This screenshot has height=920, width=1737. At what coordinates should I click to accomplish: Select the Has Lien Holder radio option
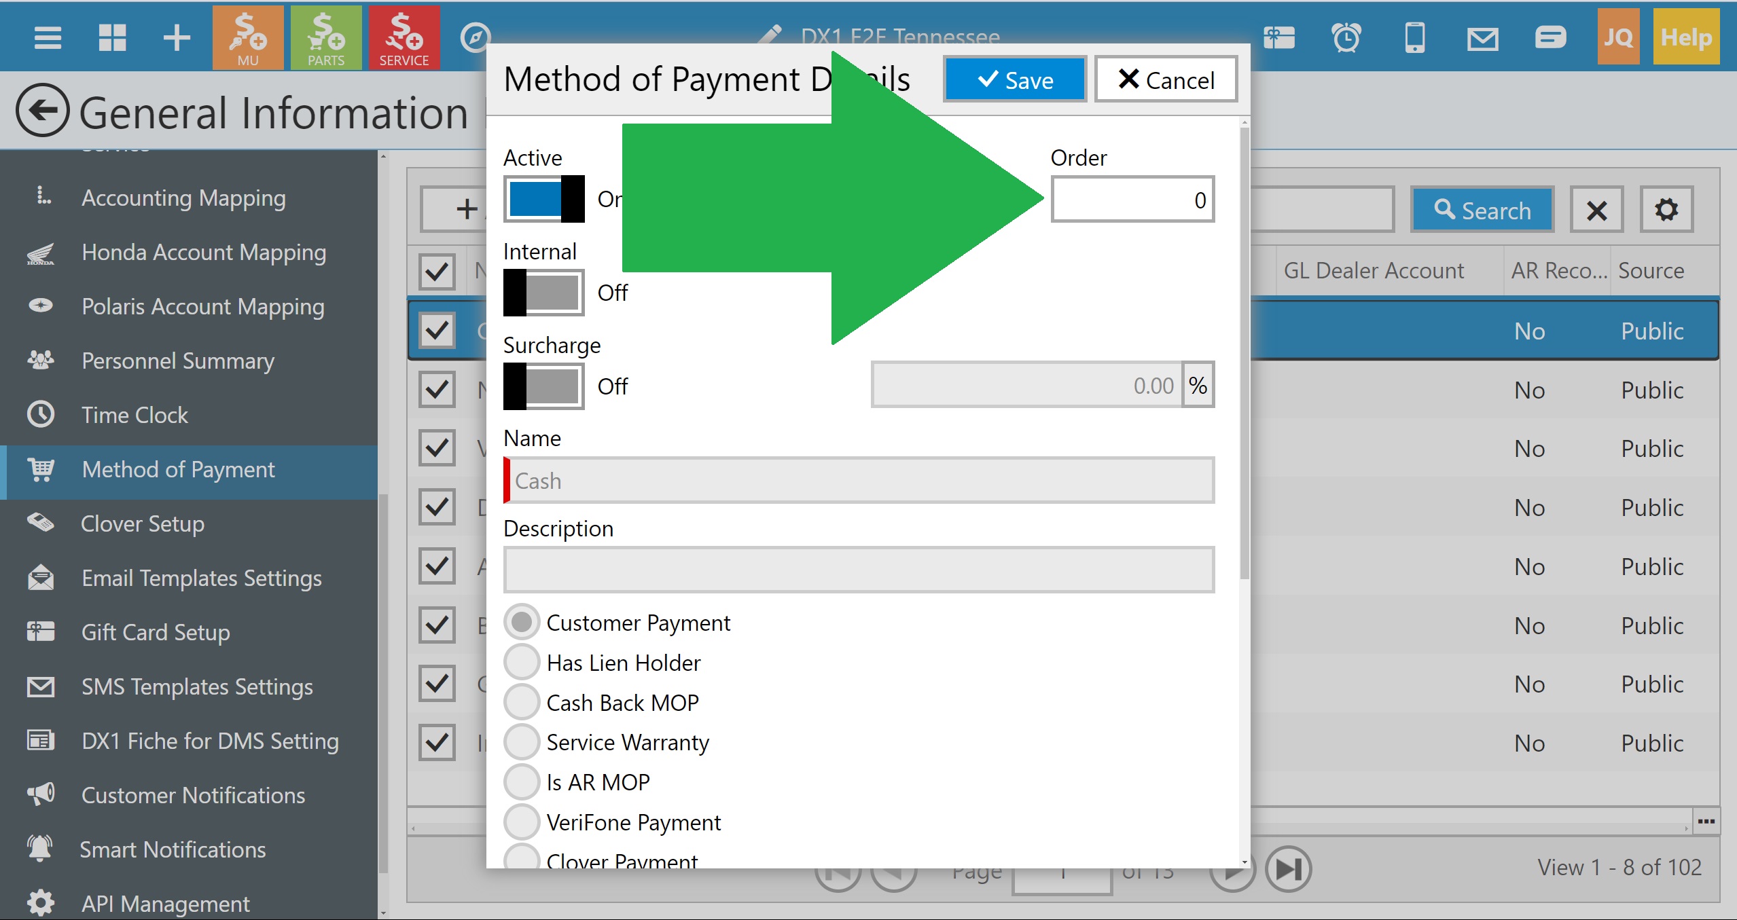tap(522, 662)
